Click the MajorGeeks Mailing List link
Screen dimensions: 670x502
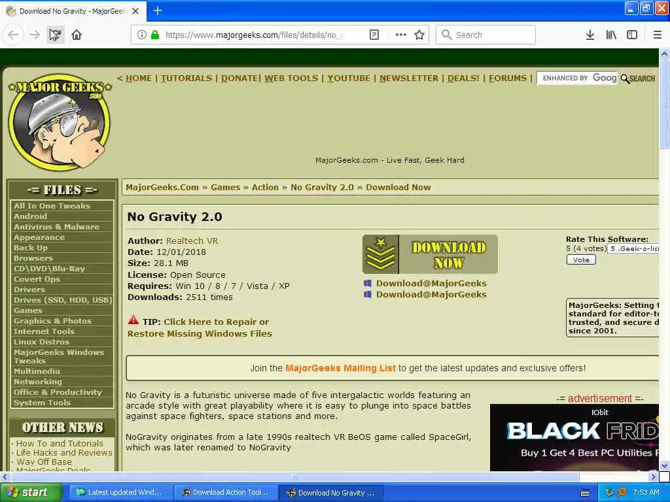340,369
